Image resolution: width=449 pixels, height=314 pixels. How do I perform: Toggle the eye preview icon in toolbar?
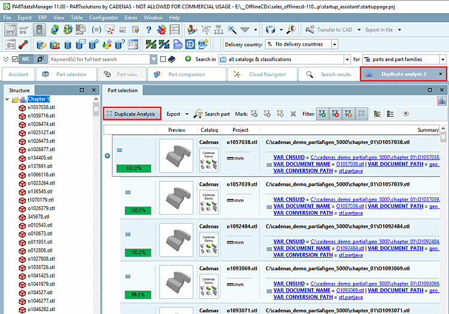click(x=406, y=114)
